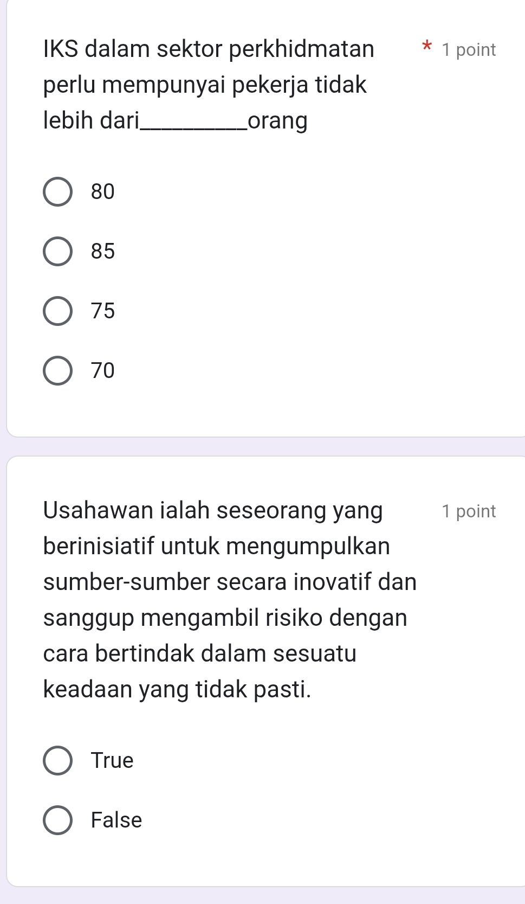Screen dimensions: 525x904
Task: Click the Usahawan question's "1 point" label
Action: 469,511
